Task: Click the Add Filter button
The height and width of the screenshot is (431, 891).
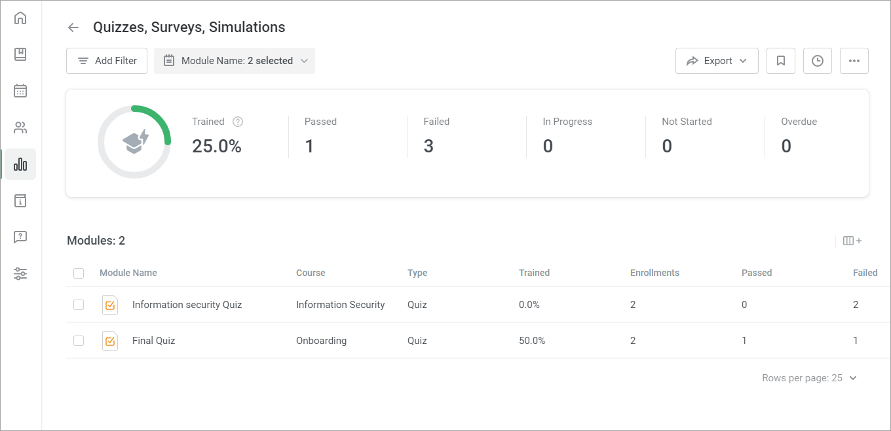Action: click(x=107, y=61)
